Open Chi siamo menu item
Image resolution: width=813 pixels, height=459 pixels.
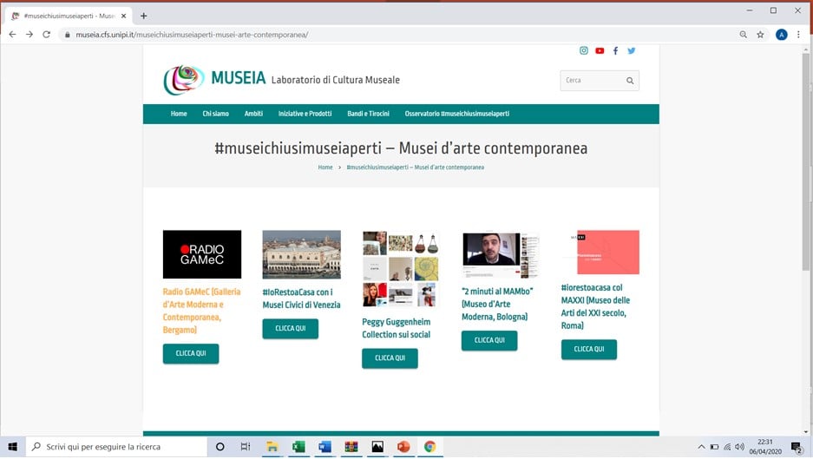[x=216, y=114]
